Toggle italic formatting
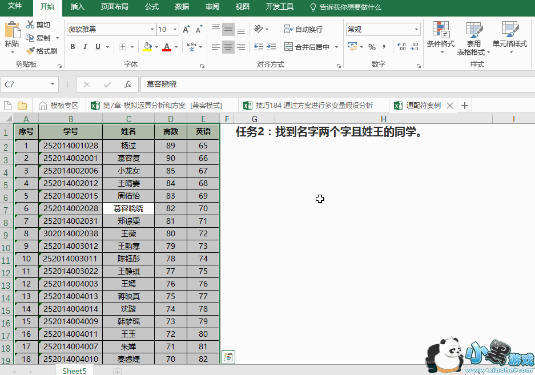Image resolution: width=535 pixels, height=375 pixels. (85, 47)
